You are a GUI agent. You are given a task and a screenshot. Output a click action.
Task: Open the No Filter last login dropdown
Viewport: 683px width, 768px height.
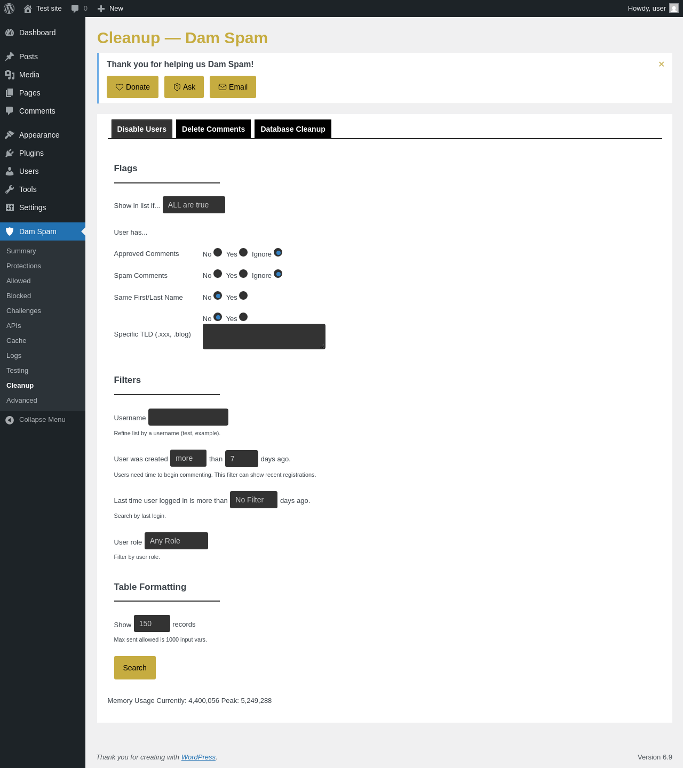pos(253,500)
